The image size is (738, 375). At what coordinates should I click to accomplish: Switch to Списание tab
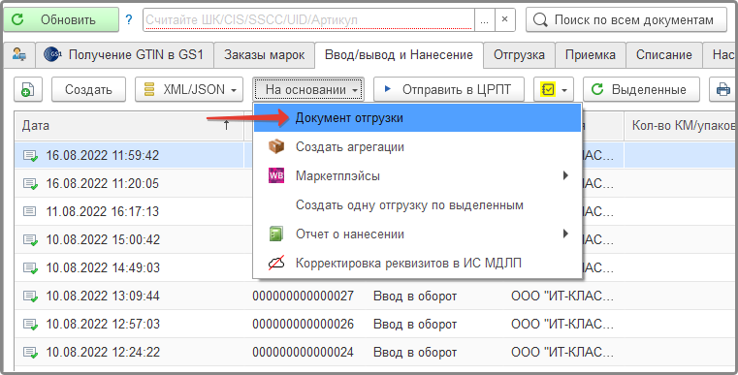tap(664, 55)
